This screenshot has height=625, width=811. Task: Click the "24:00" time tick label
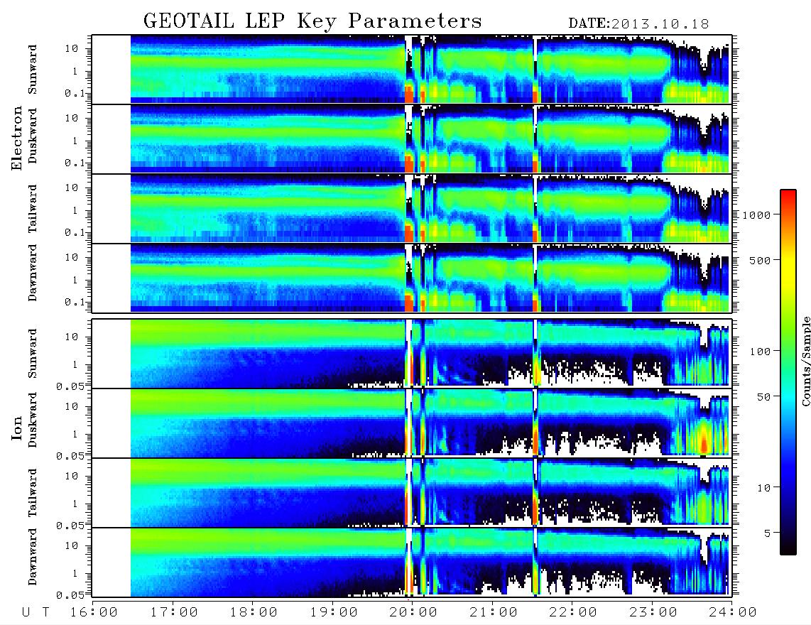coord(732,613)
